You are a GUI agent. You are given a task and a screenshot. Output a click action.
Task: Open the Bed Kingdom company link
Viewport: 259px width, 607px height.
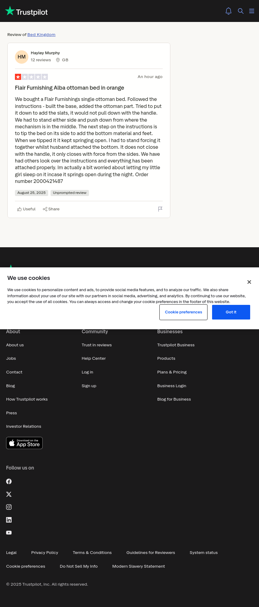coord(41,35)
